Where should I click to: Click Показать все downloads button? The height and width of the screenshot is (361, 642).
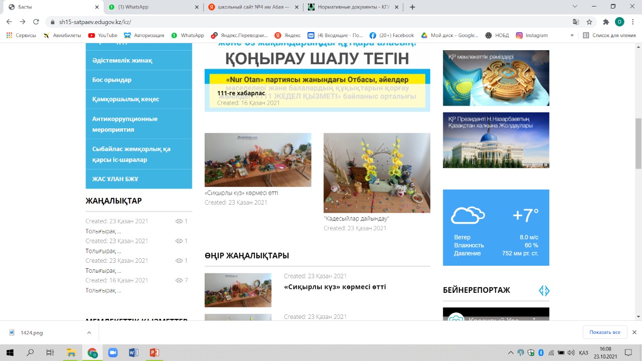[x=605, y=332]
